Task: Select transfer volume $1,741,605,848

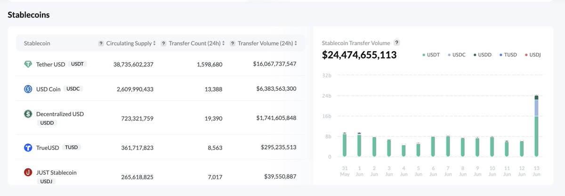Action: tap(276, 118)
